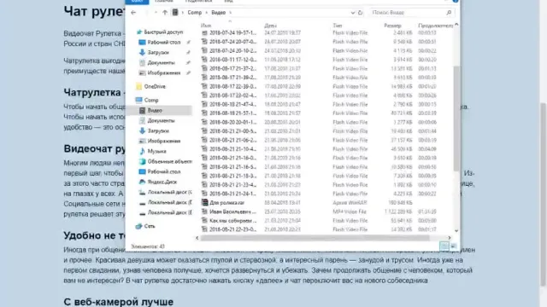Click the star icon of Быстрый доступ

(x=139, y=32)
